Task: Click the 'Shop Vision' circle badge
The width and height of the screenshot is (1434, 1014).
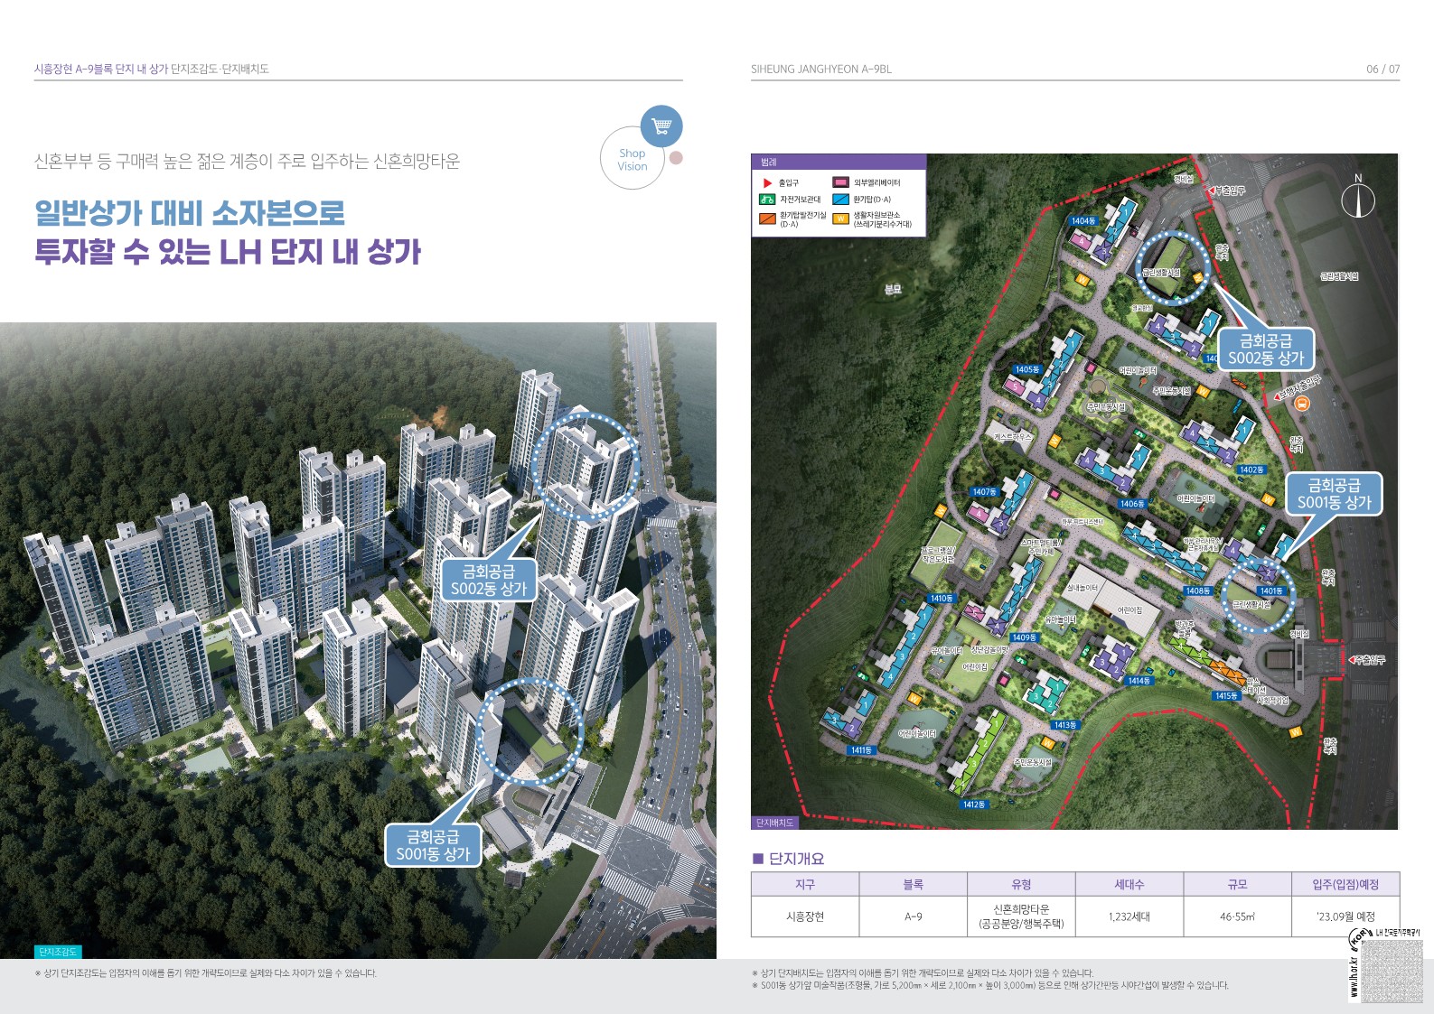Action: [633, 159]
